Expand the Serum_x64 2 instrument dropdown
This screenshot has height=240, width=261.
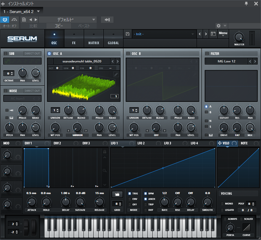[38, 11]
